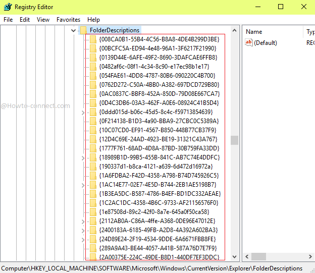Click the tree scrollbar down arrow
The image size is (315, 273).
click(x=234, y=257)
